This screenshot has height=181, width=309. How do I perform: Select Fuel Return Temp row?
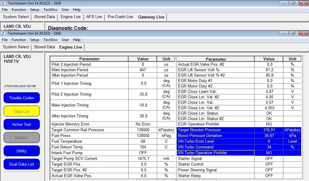[x=113, y=147]
